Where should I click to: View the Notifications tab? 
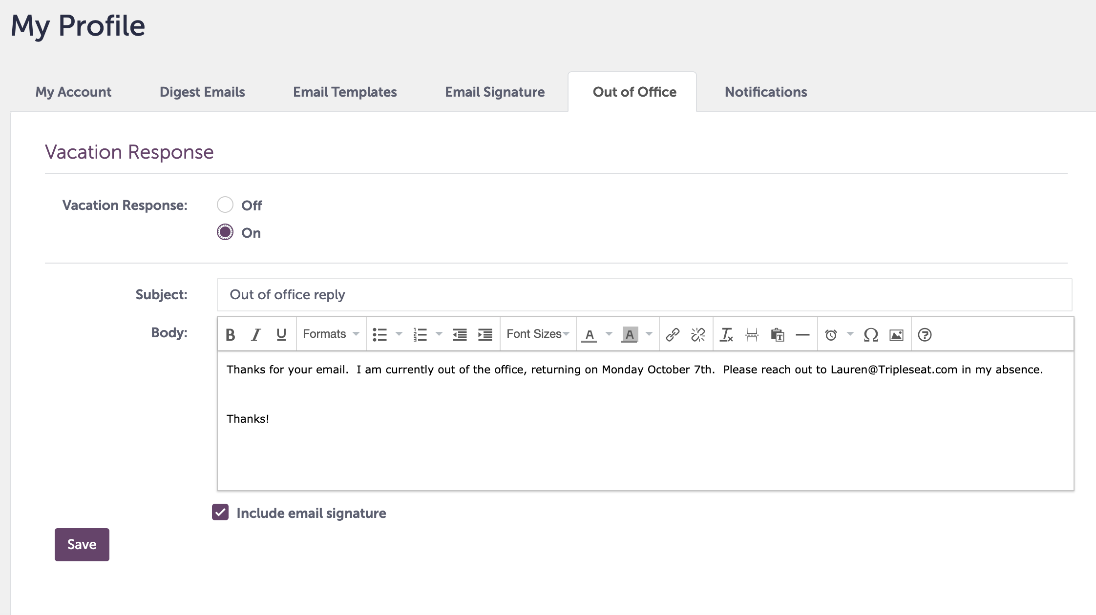pyautogui.click(x=766, y=92)
